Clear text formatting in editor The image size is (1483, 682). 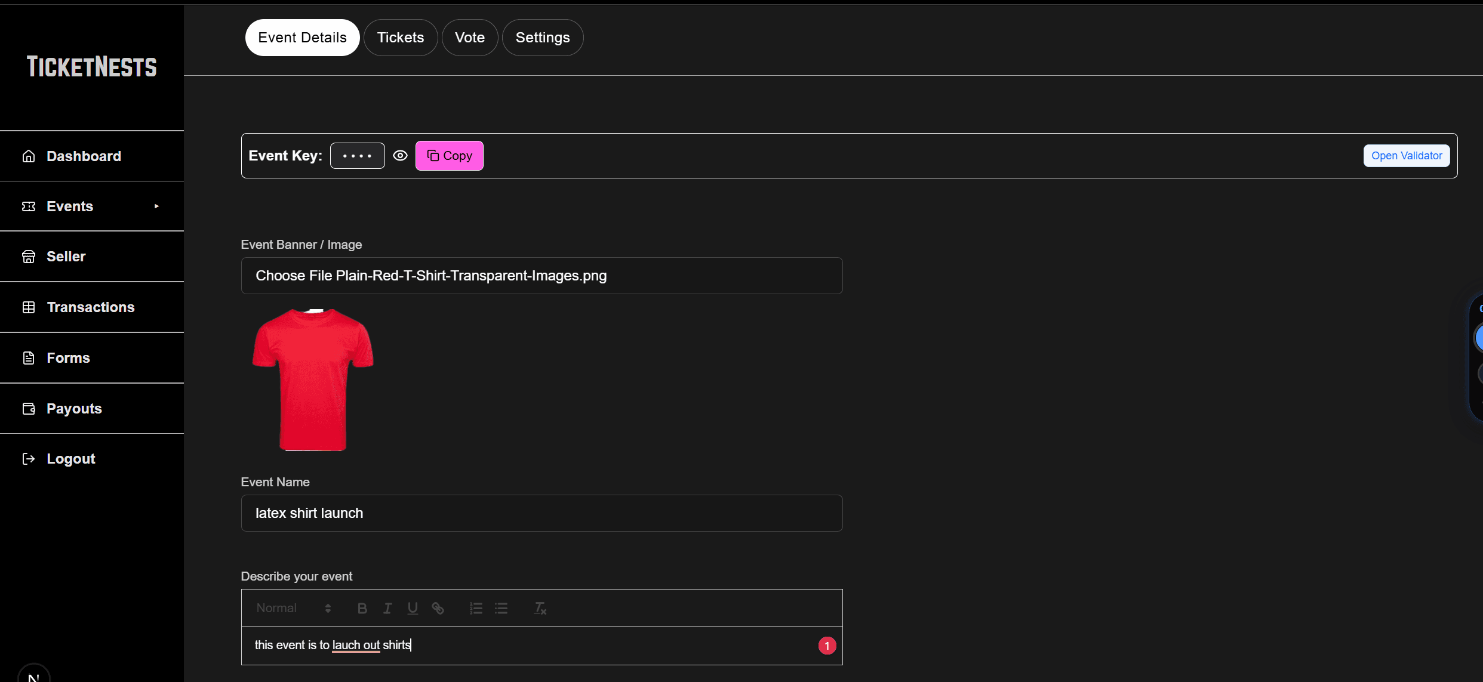tap(540, 608)
